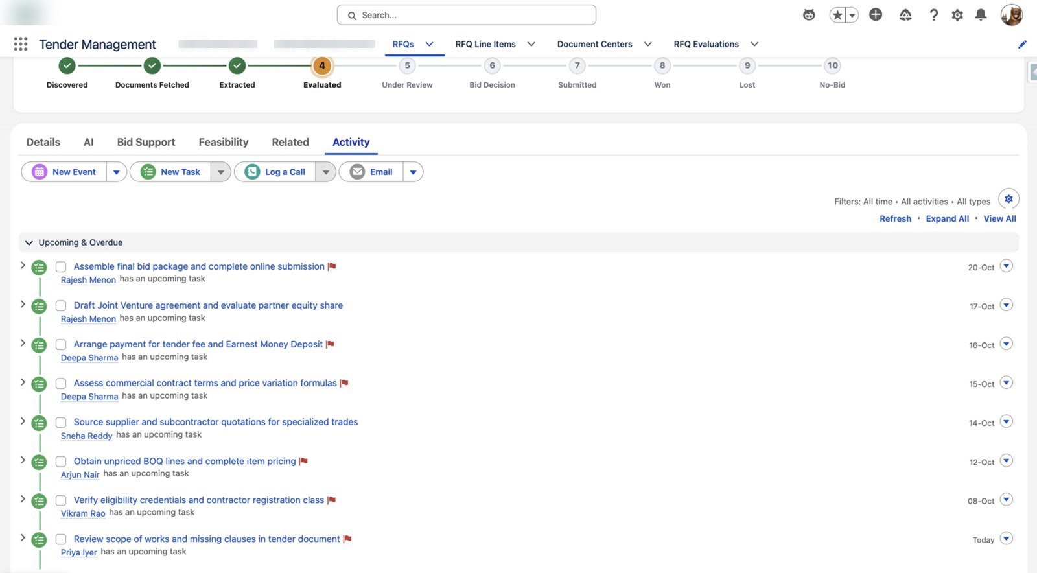
Task: Check the Source supplier and subcontractor task checkbox
Action: [x=61, y=423]
